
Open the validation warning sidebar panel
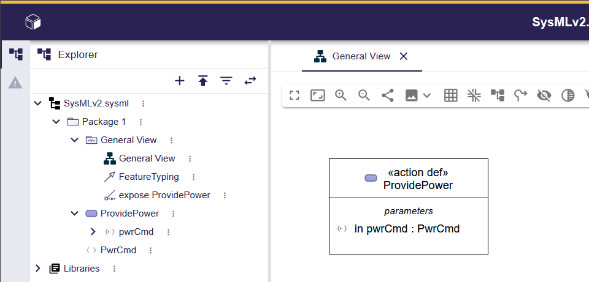point(15,83)
